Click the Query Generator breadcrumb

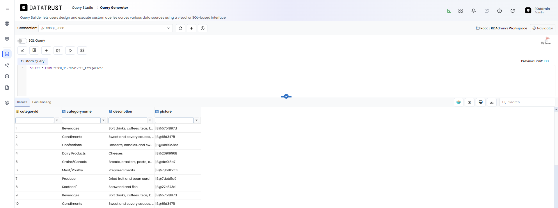[x=114, y=8]
